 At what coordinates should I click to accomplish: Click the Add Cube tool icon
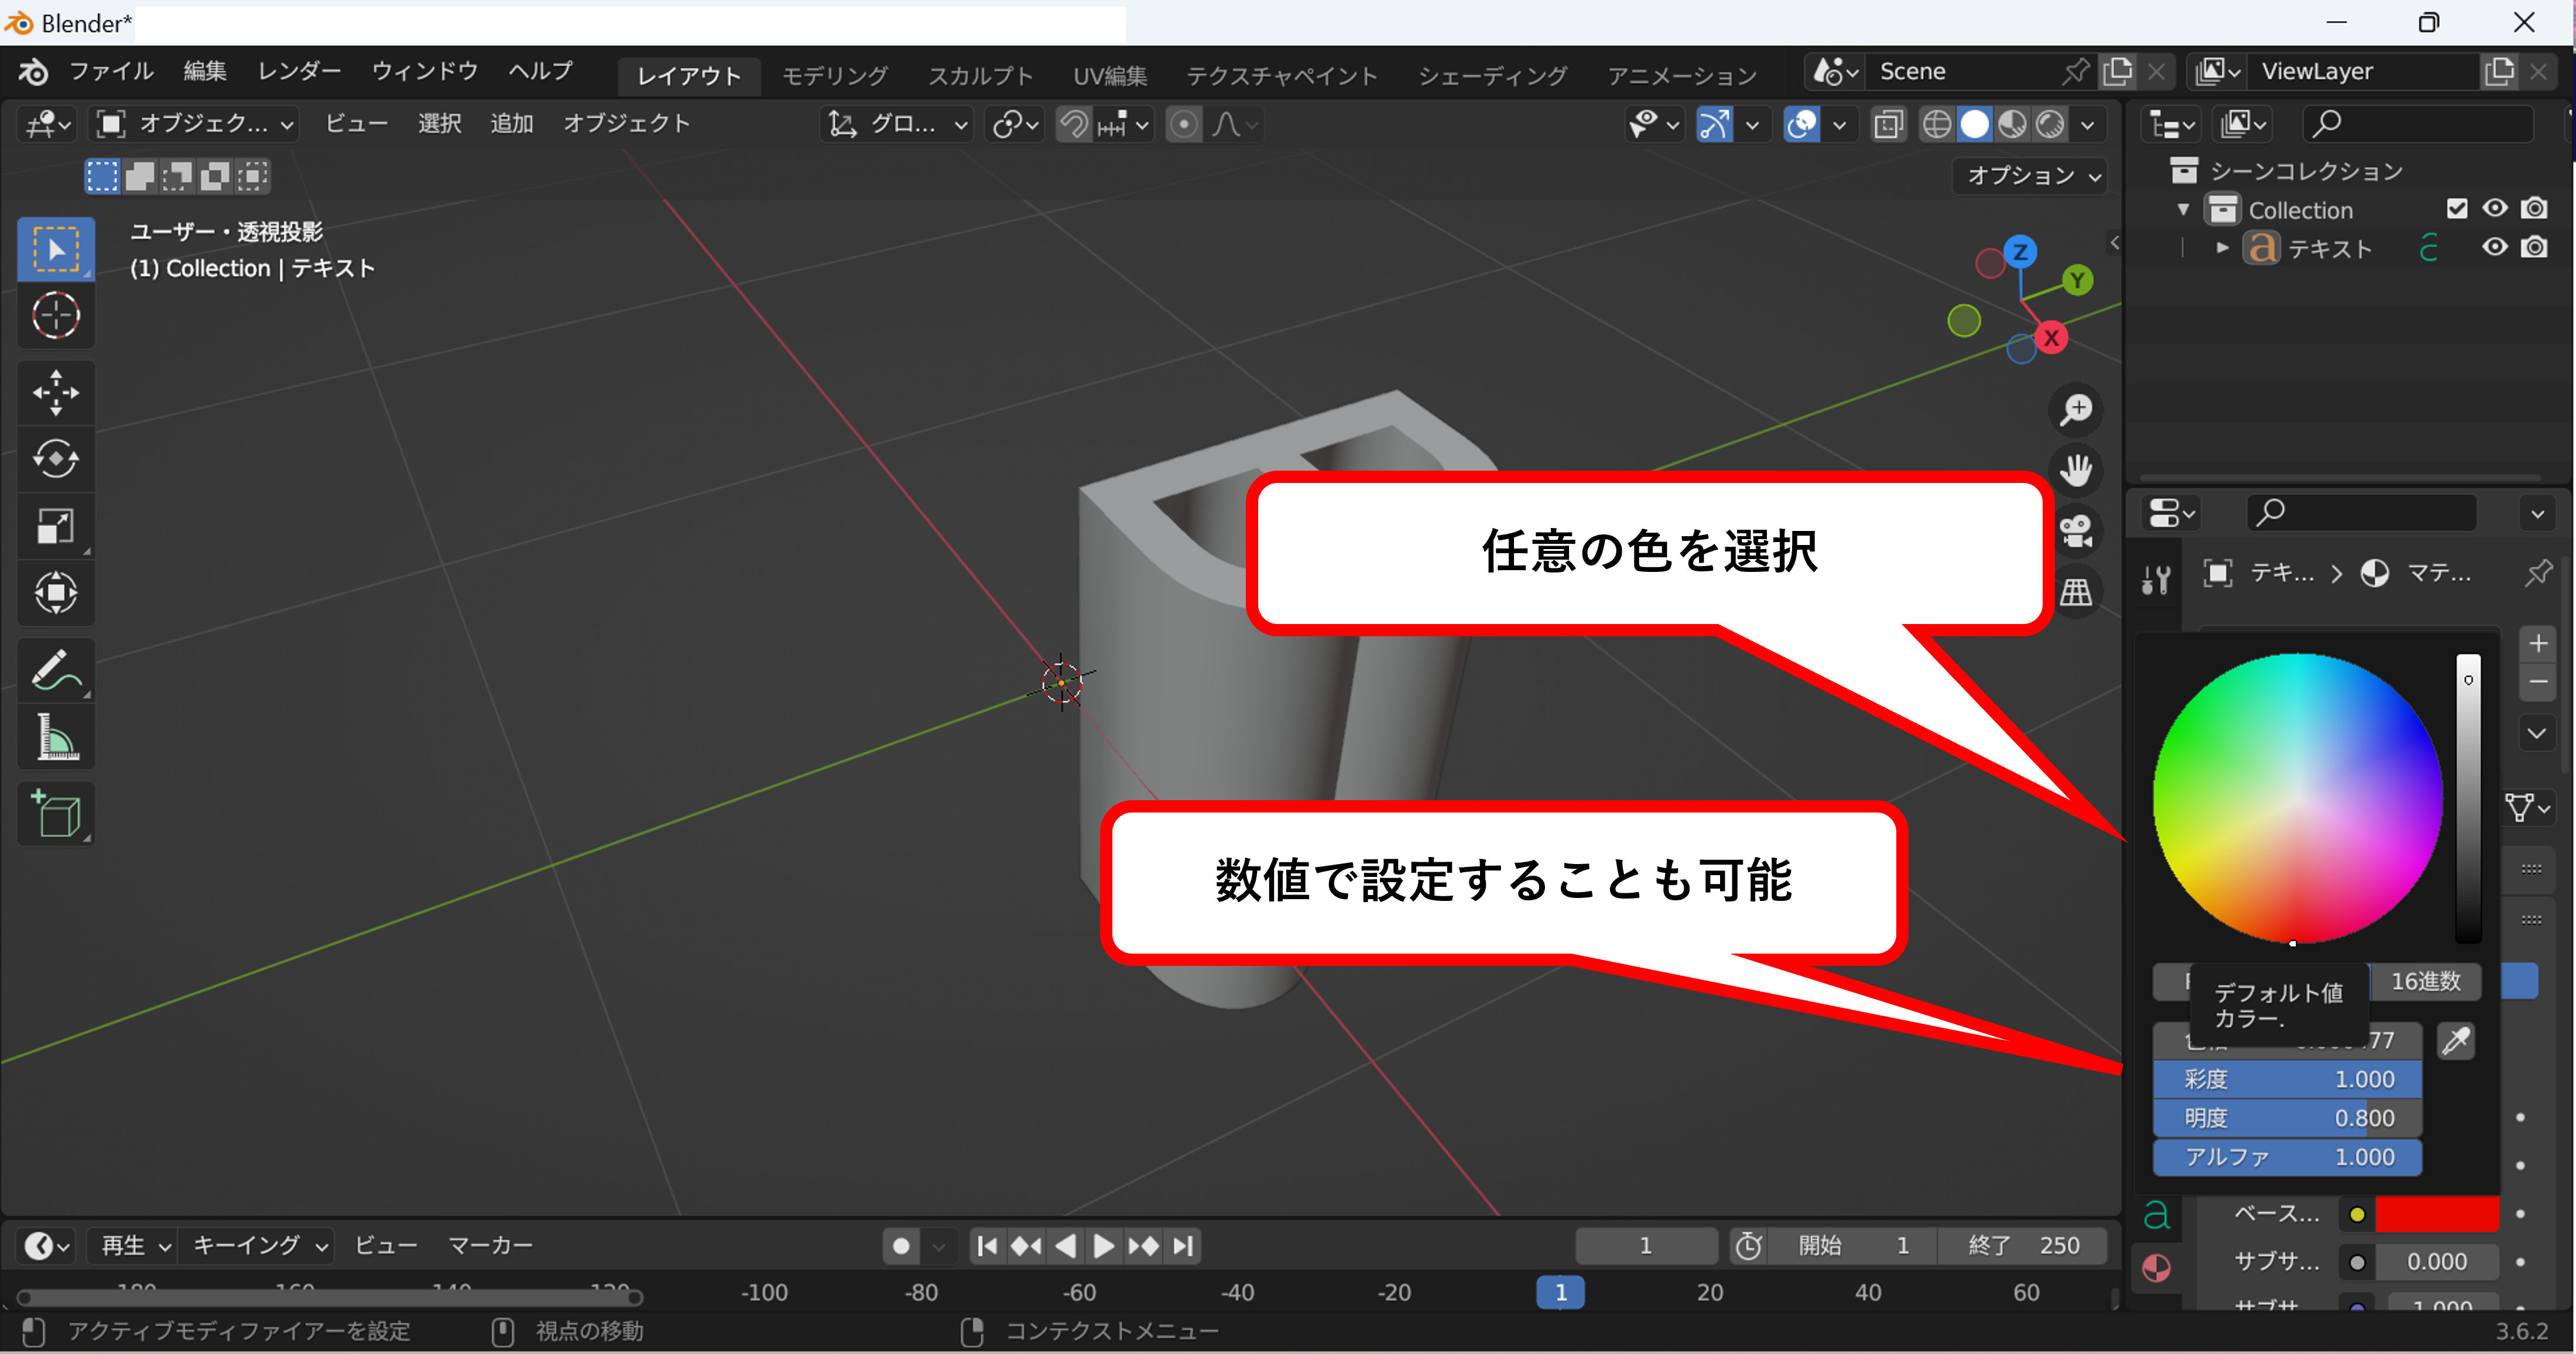tap(55, 813)
